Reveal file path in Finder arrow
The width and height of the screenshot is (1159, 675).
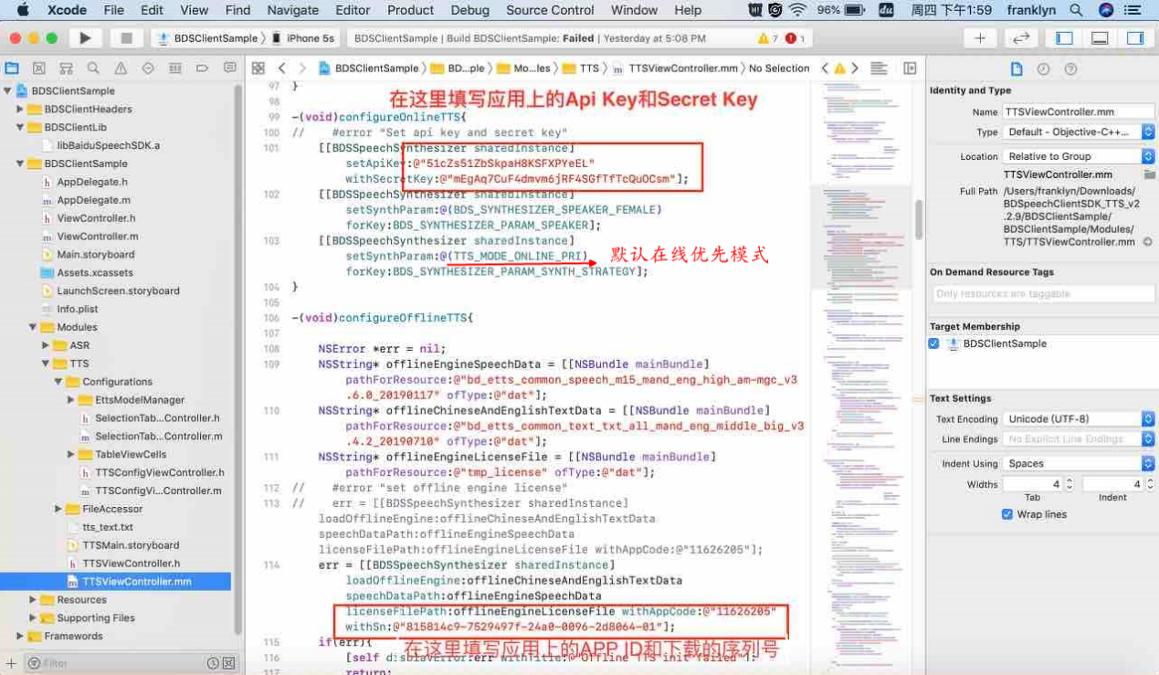tap(1146, 242)
